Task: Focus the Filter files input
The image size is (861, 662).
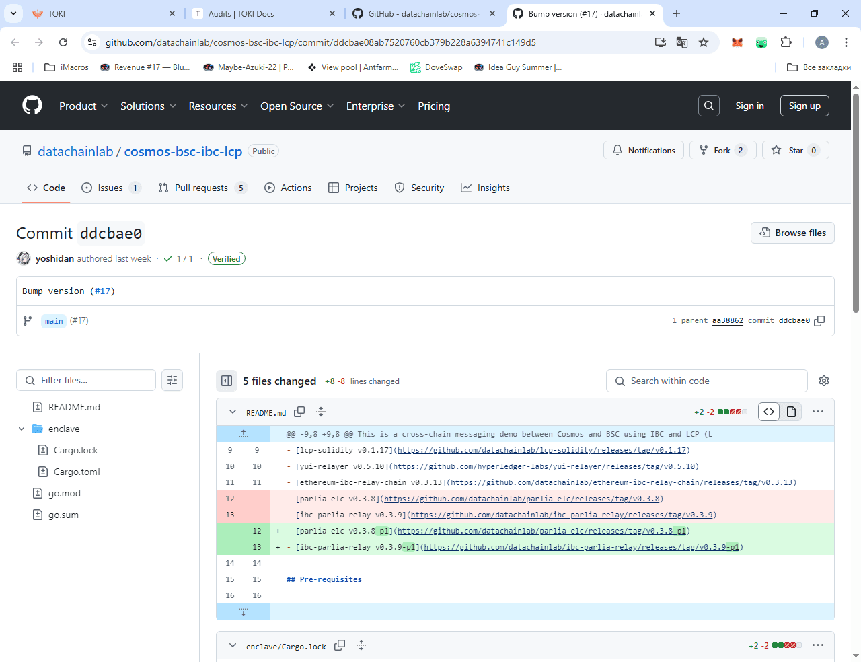Action: [86, 380]
